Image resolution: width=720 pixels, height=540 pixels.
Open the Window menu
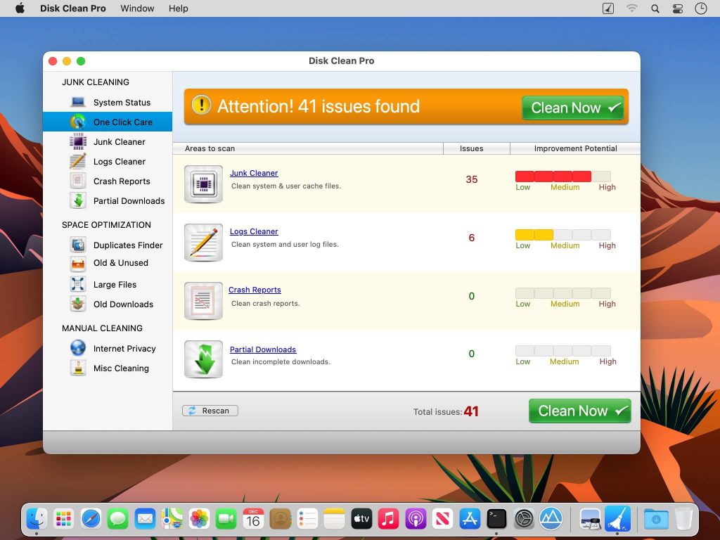click(x=137, y=8)
